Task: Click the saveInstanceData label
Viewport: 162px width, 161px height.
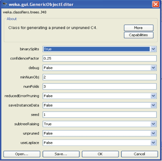Action: 24,105
